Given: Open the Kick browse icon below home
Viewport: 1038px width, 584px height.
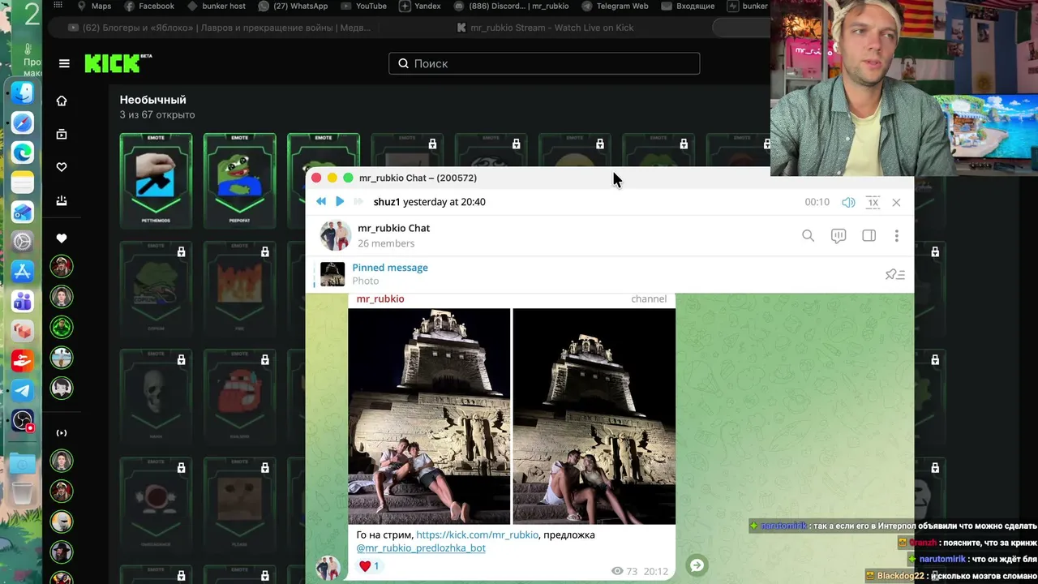Looking at the screenshot, I should (x=62, y=134).
